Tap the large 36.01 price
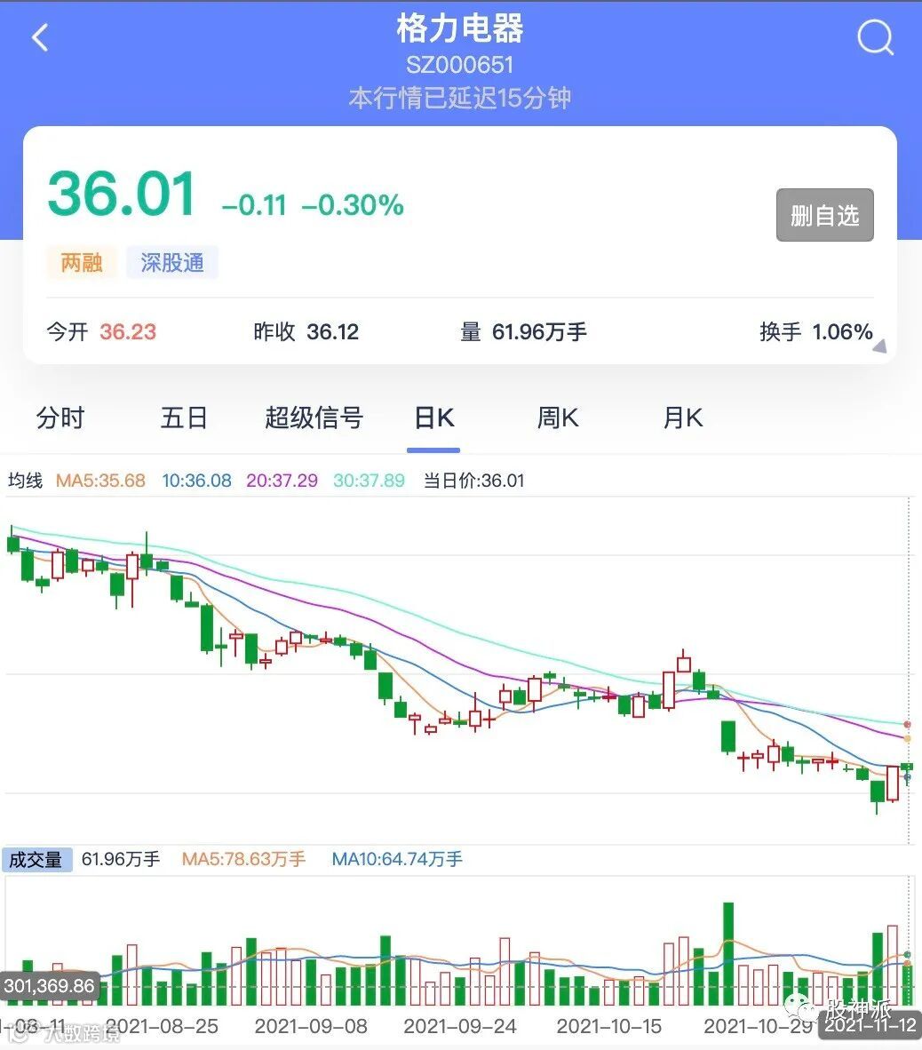Image resolution: width=922 pixels, height=1050 pixels. coord(121,195)
